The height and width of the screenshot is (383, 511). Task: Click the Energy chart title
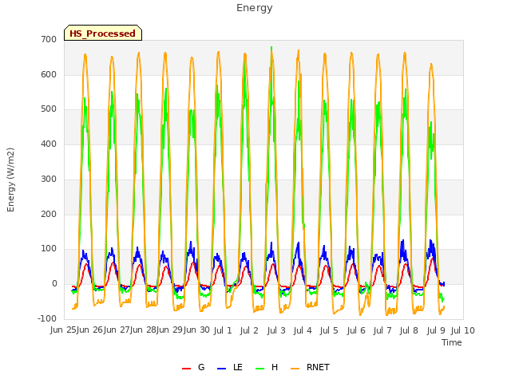coord(255,8)
